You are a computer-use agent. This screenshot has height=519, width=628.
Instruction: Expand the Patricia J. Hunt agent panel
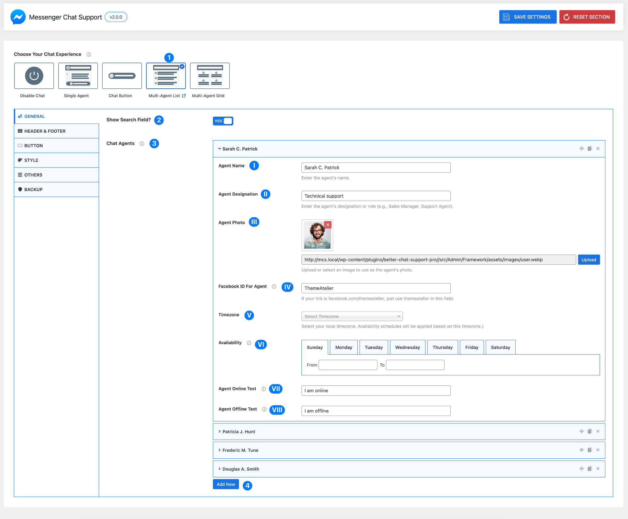(x=239, y=432)
